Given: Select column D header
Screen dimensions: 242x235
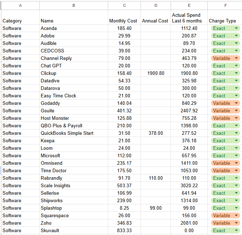Looking at the screenshot, I should pos(156,6).
